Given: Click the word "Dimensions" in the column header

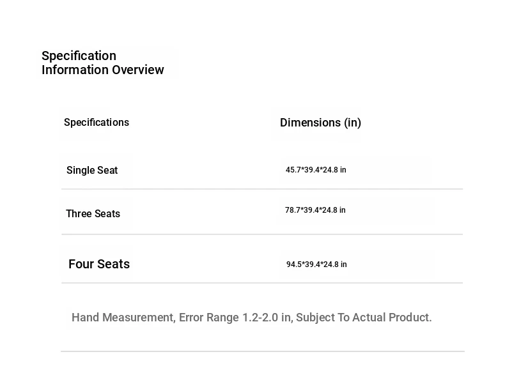Looking at the screenshot, I should [x=310, y=123].
